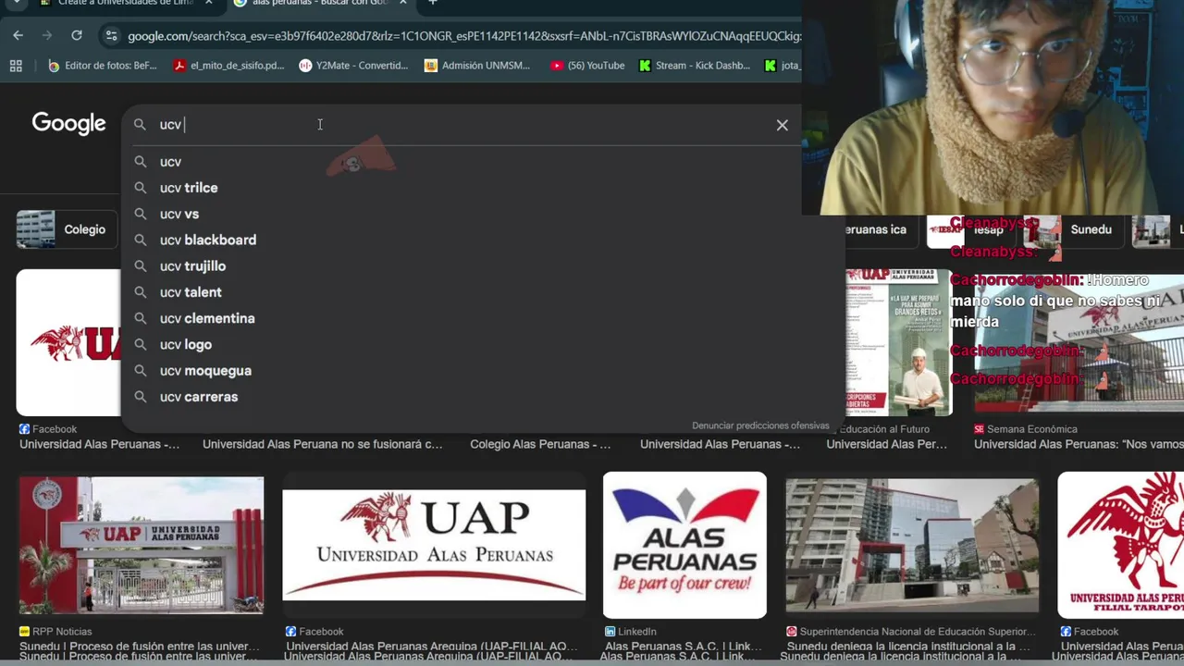Go back with the browser back arrow
1184x666 pixels.
coord(18,35)
